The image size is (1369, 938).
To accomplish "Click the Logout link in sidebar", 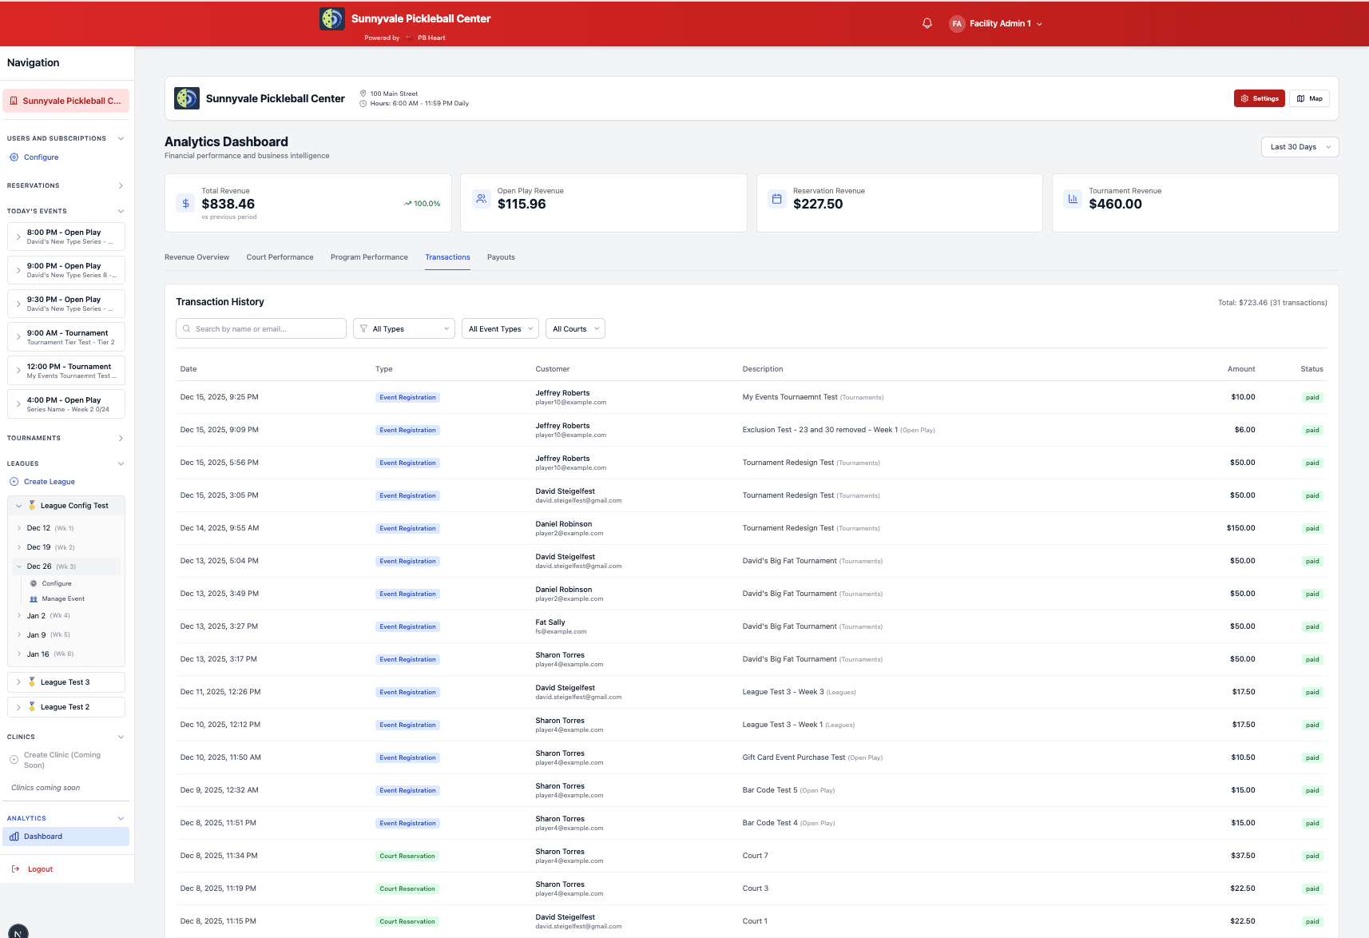I will coord(40,869).
